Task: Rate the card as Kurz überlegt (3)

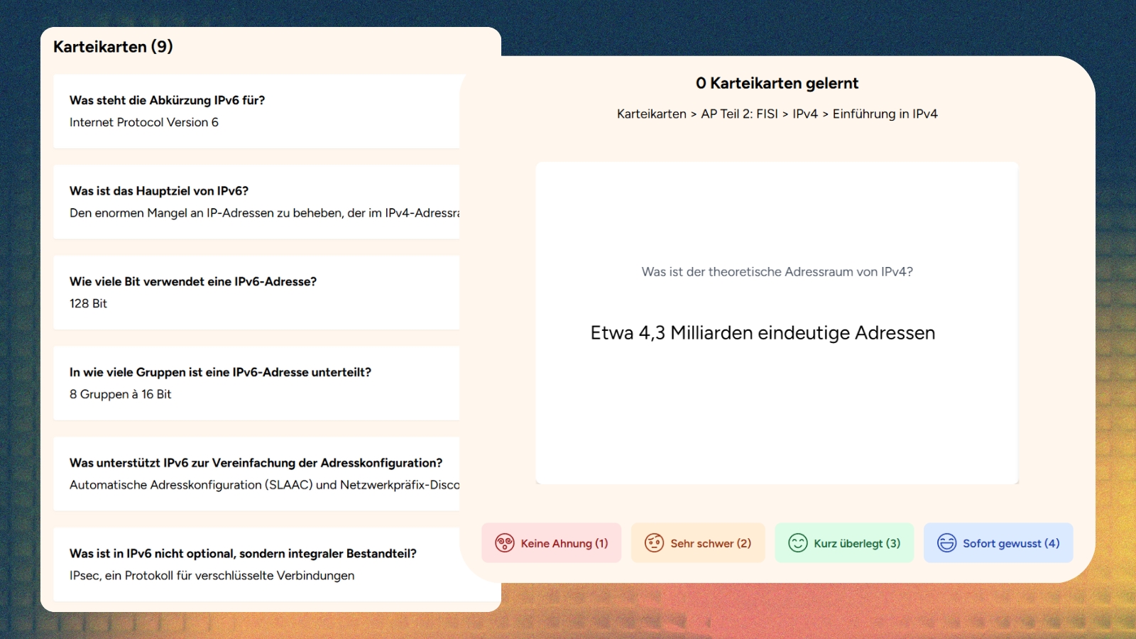Action: 844,542
